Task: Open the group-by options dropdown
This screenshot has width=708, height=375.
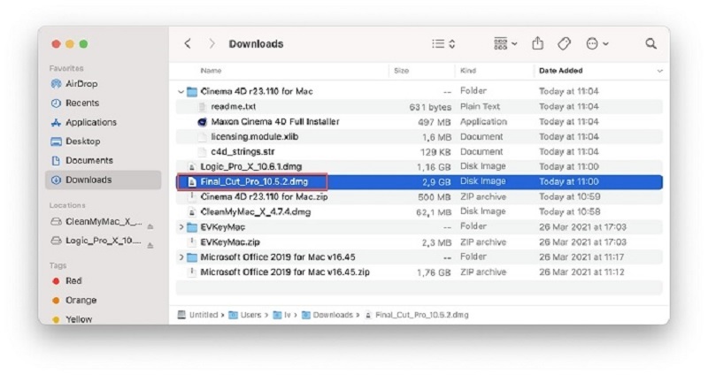Action: (505, 43)
